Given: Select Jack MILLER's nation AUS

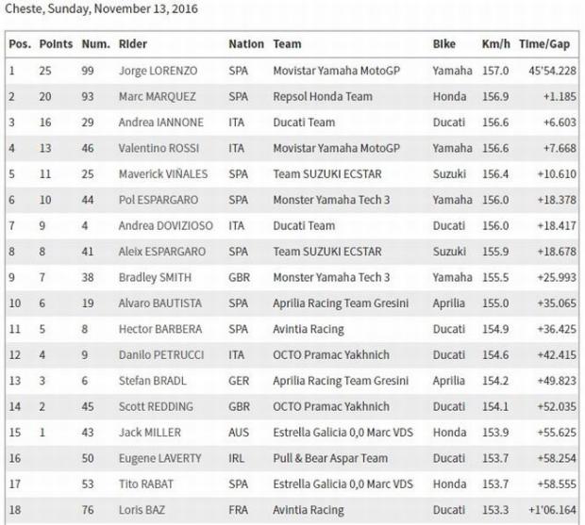Looking at the screenshot, I should click(x=239, y=434).
